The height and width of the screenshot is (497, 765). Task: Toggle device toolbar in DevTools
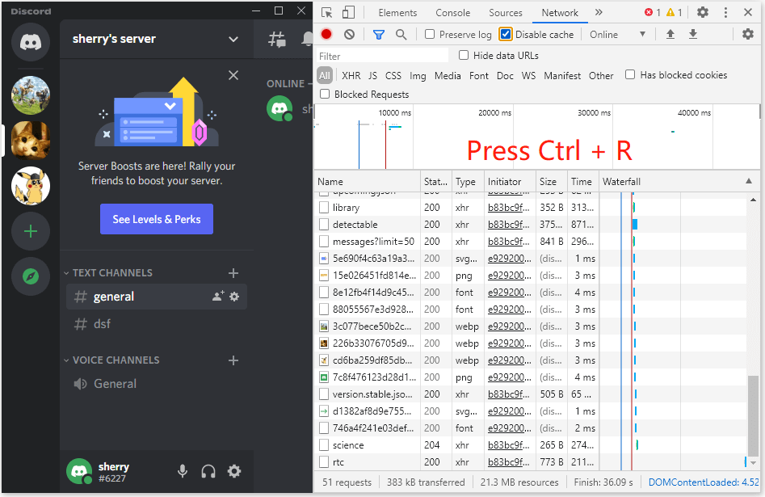point(348,13)
